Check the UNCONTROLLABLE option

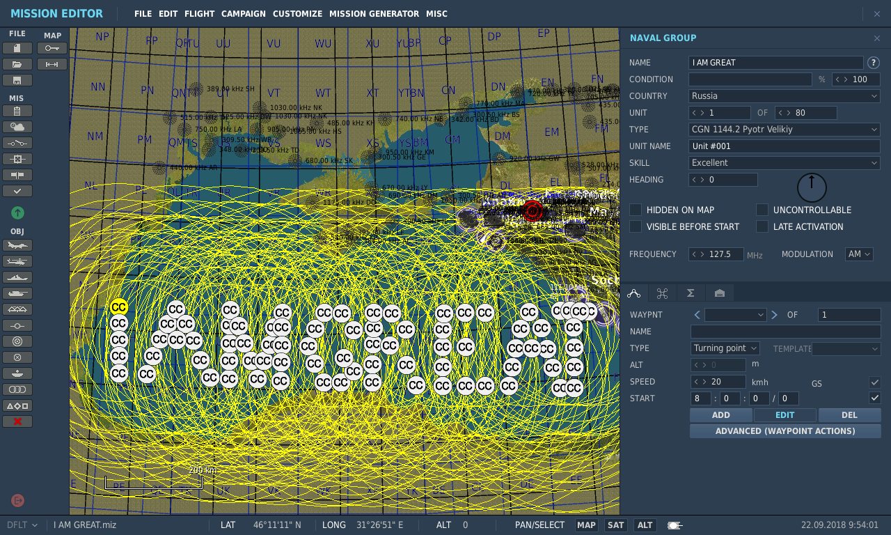pos(762,210)
